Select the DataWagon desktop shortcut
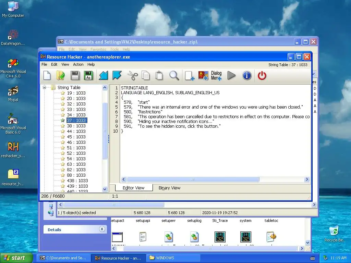 coord(13,38)
